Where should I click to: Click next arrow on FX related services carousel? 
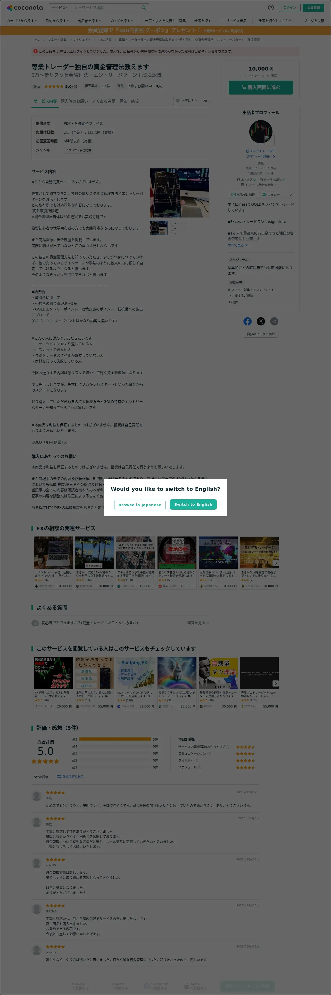[276, 563]
